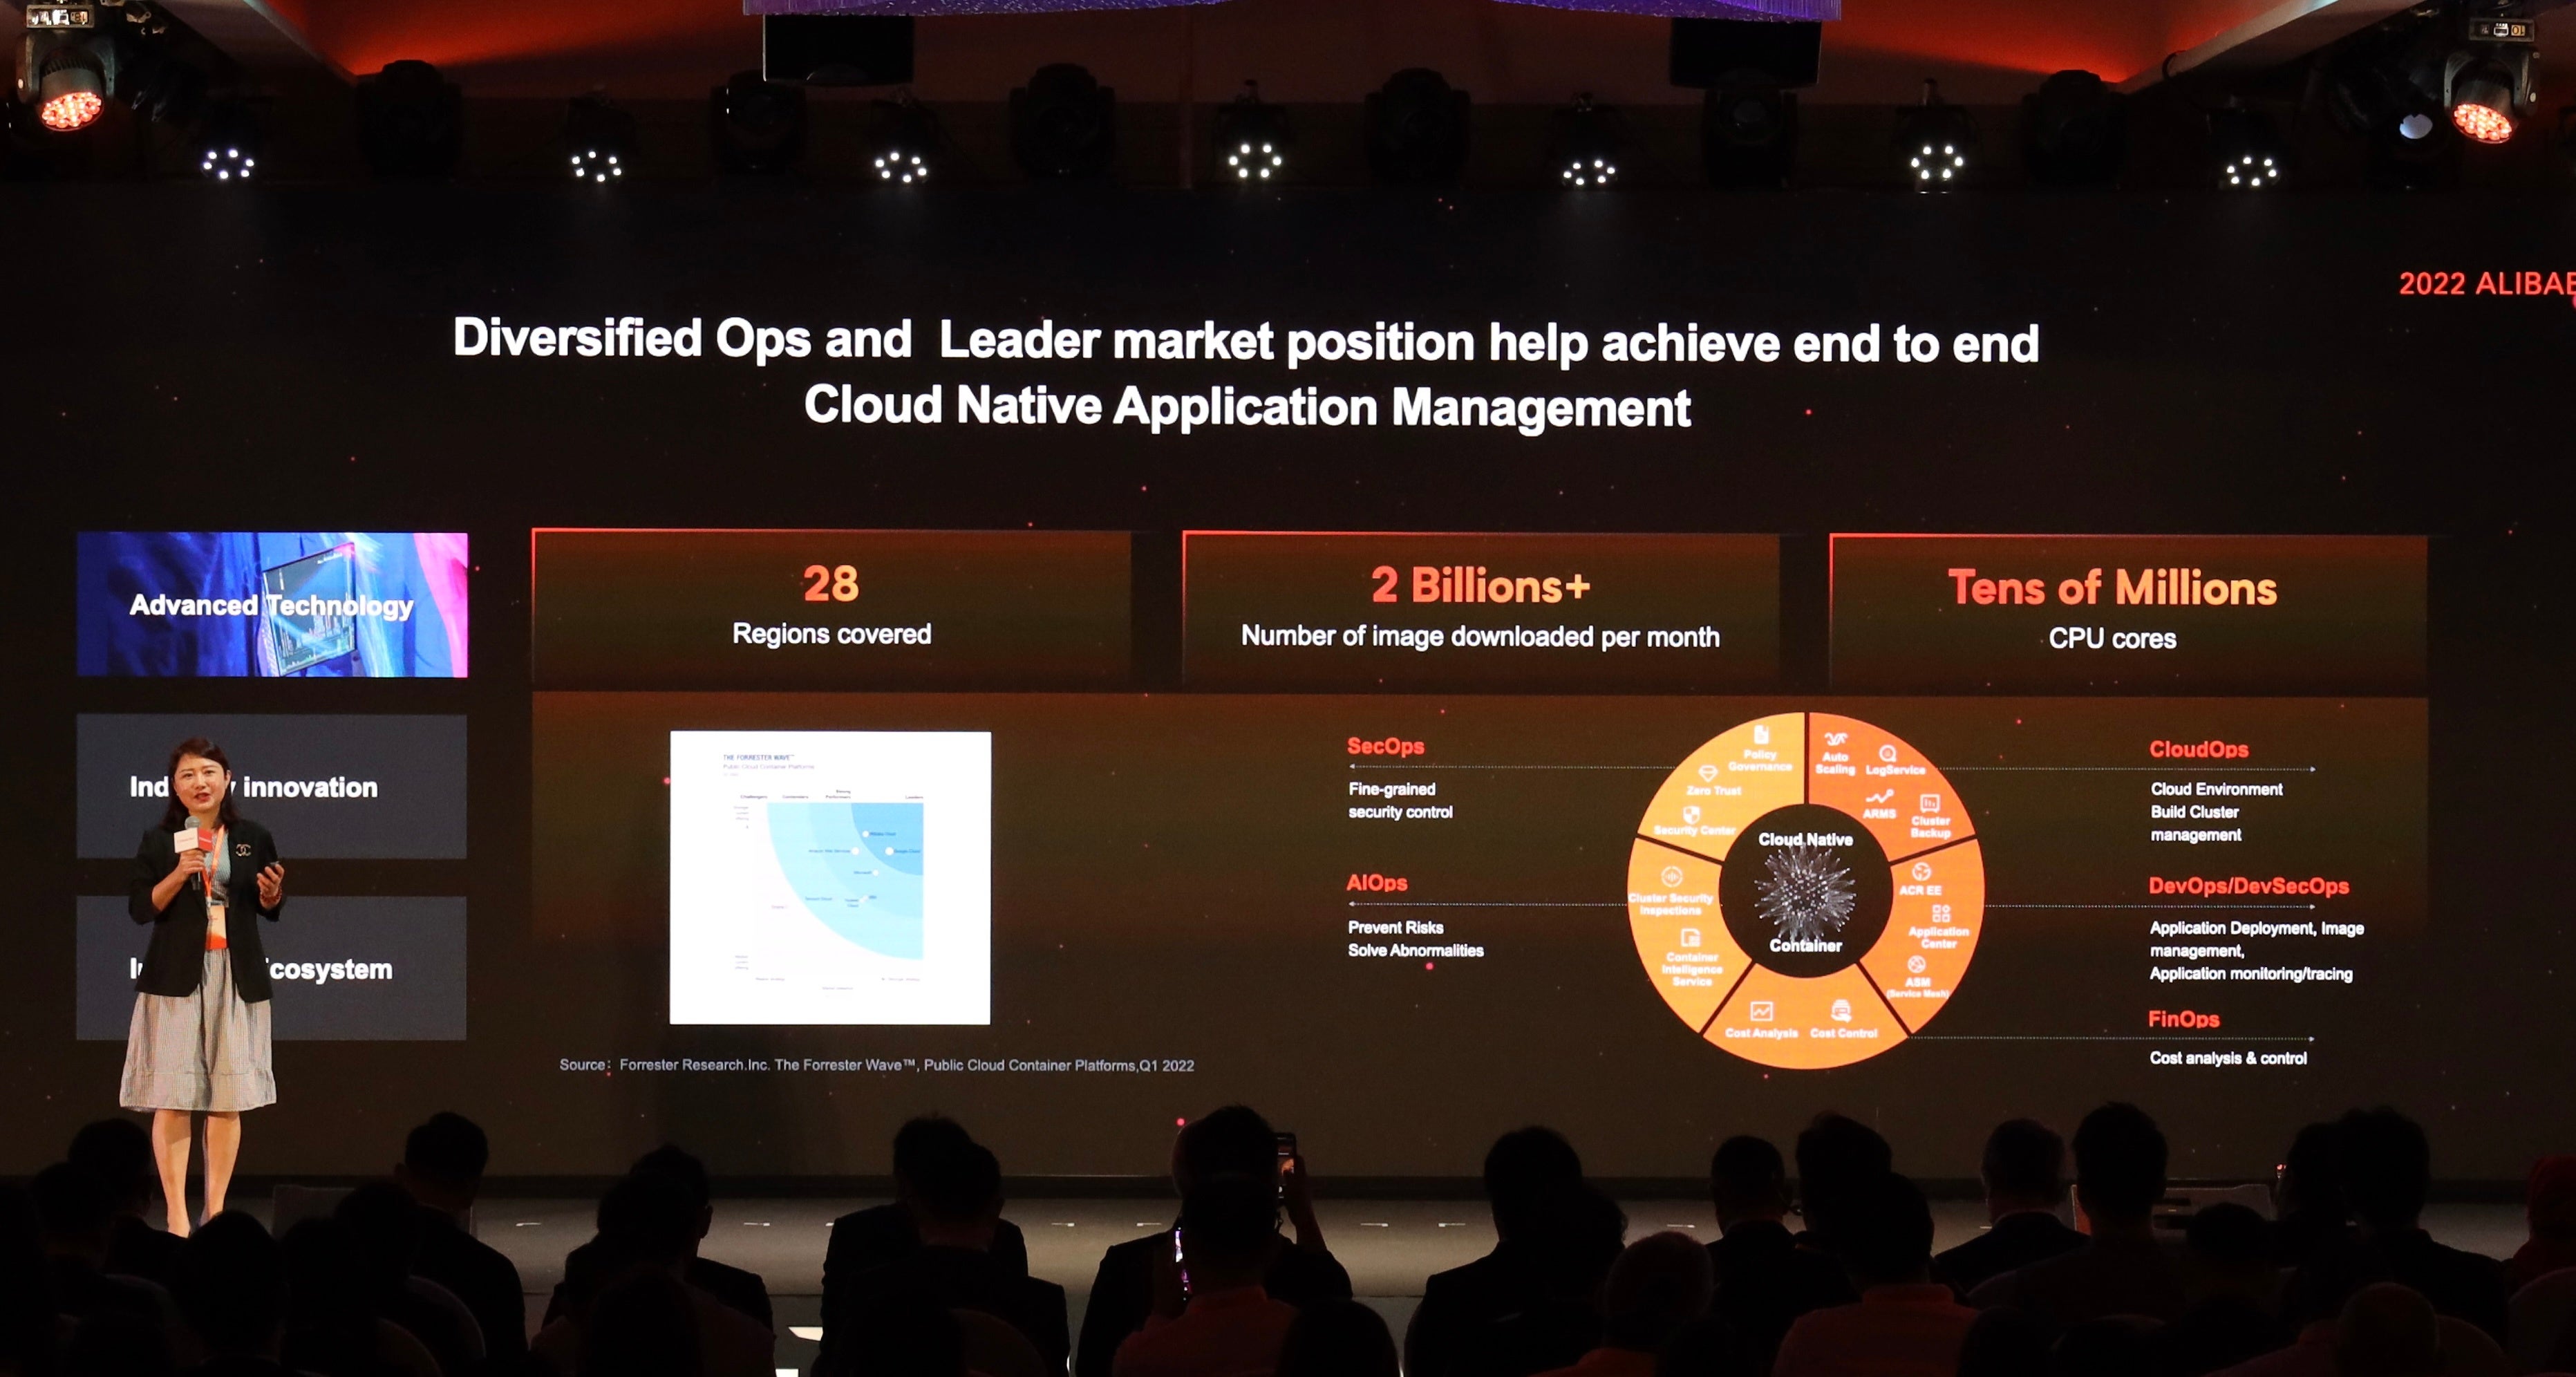Click the ASM Service Mesh icon

click(x=1916, y=964)
